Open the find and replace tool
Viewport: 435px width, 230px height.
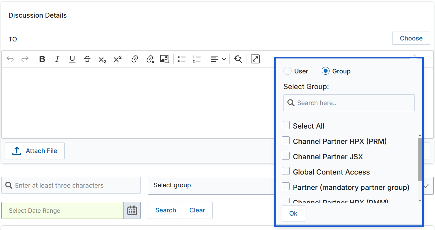tap(238, 59)
